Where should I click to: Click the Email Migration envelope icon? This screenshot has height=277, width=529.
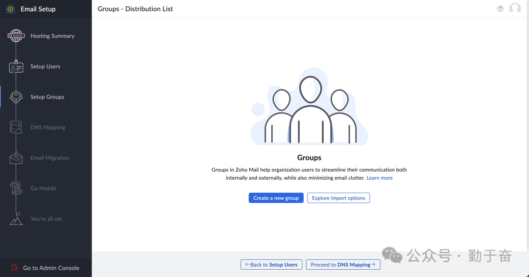16,158
